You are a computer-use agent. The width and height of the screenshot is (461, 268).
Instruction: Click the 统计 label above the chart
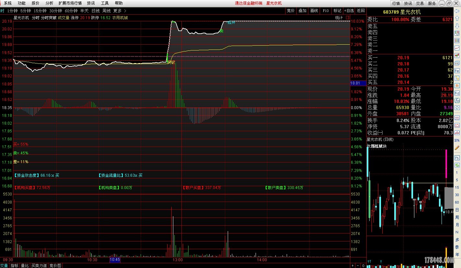(x=339, y=18)
